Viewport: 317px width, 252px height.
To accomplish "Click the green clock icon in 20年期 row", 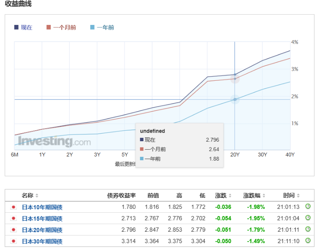I will click(x=308, y=230).
